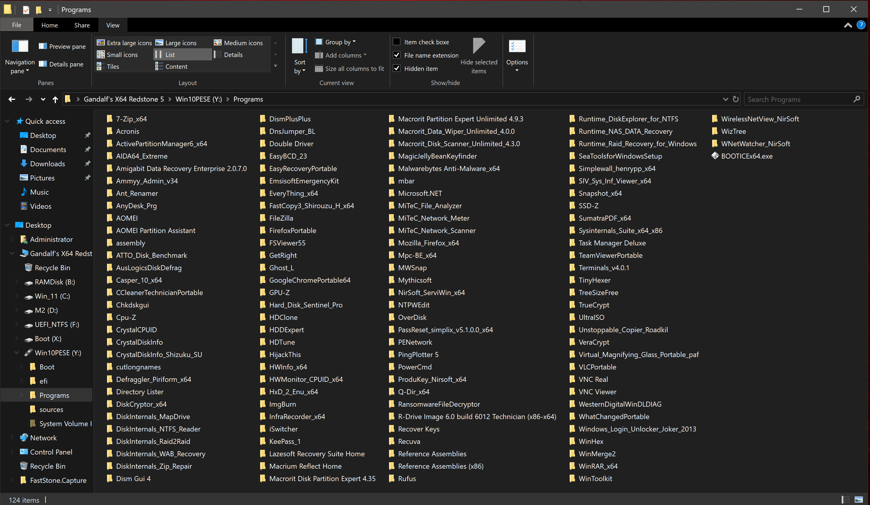Select the CrystalDiskInfo folder
Screen dimensions: 870x505
(135, 342)
